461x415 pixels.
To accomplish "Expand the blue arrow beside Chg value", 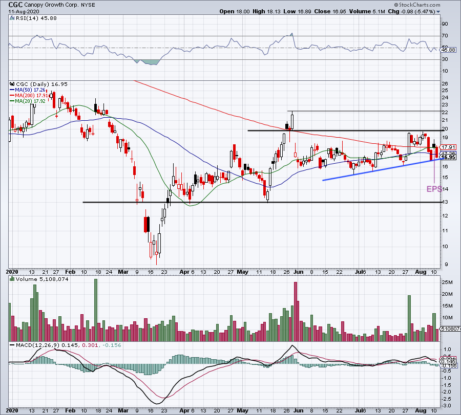I will (x=438, y=12).
